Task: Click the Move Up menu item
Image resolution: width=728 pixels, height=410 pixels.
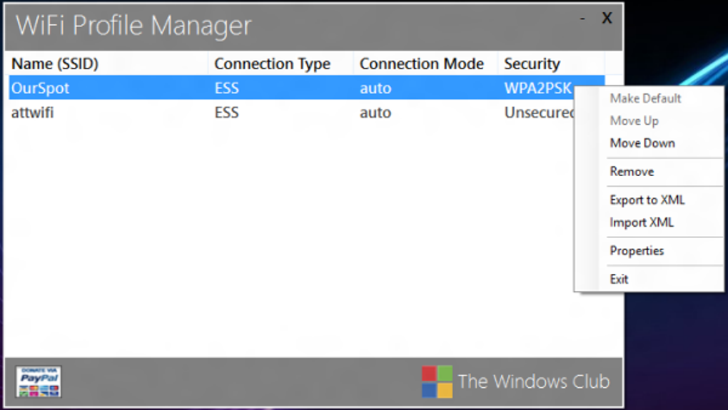Action: tap(634, 121)
